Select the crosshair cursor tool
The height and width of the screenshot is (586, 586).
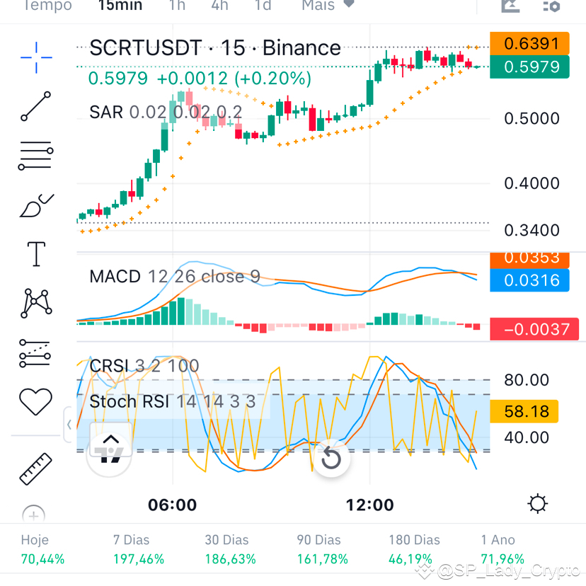click(35, 58)
